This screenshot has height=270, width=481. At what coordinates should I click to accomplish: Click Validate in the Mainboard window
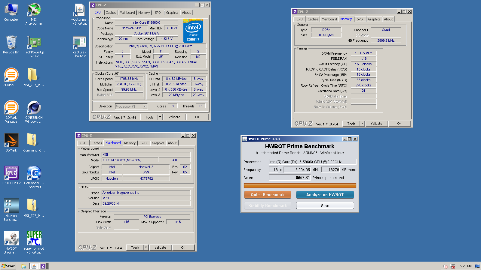[160, 247]
